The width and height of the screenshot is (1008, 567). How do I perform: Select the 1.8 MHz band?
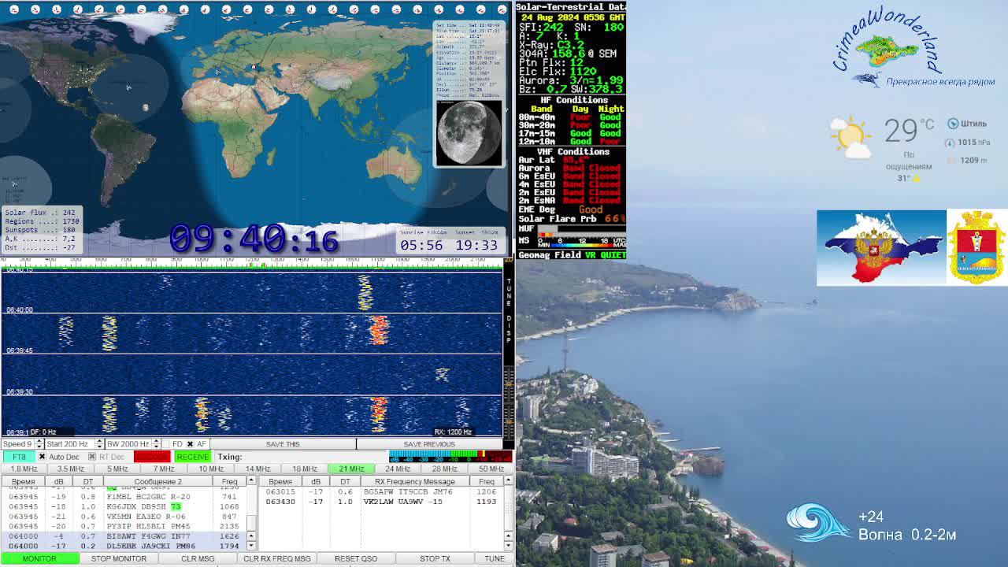click(x=24, y=469)
